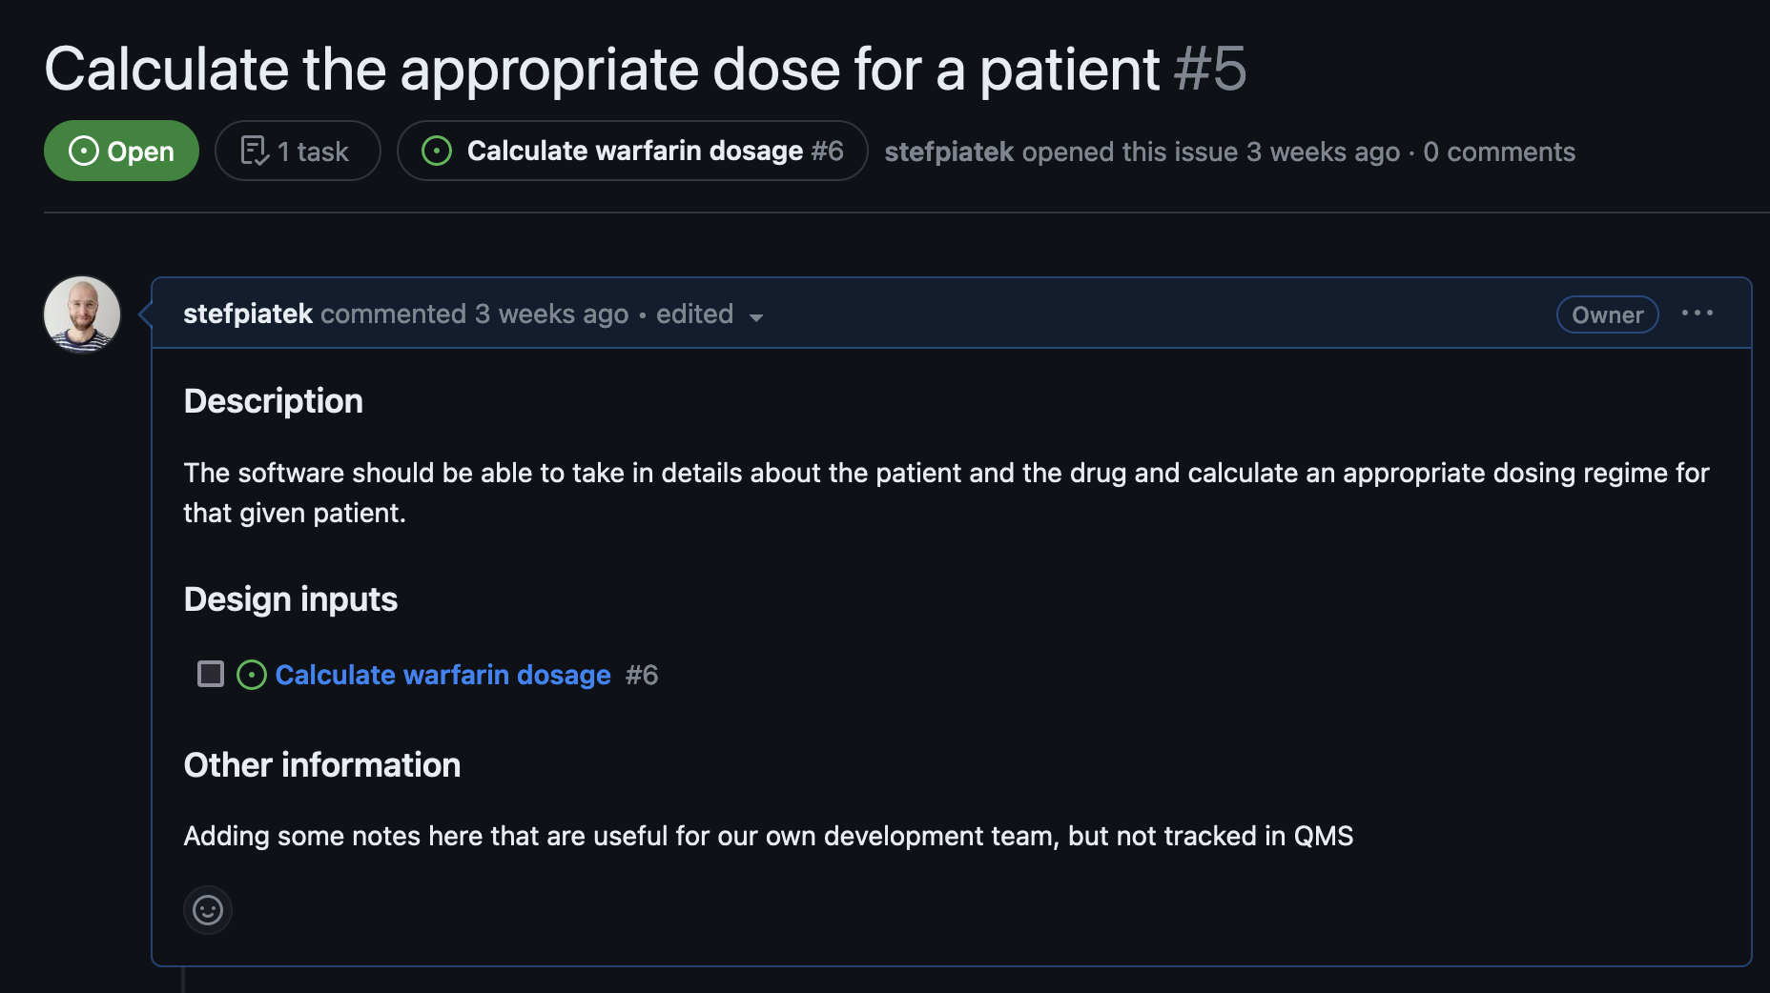Click green issue icon in the header tracking pill
Image resolution: width=1770 pixels, height=993 pixels.
click(x=437, y=151)
